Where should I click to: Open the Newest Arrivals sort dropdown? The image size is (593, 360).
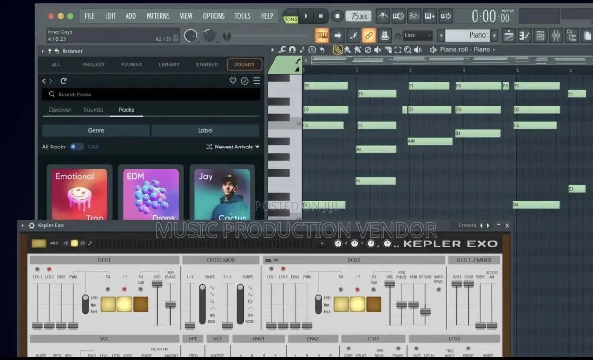click(x=233, y=147)
